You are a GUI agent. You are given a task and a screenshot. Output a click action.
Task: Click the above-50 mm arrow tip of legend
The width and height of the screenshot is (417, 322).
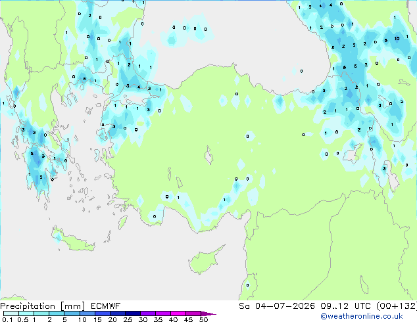click(208, 313)
